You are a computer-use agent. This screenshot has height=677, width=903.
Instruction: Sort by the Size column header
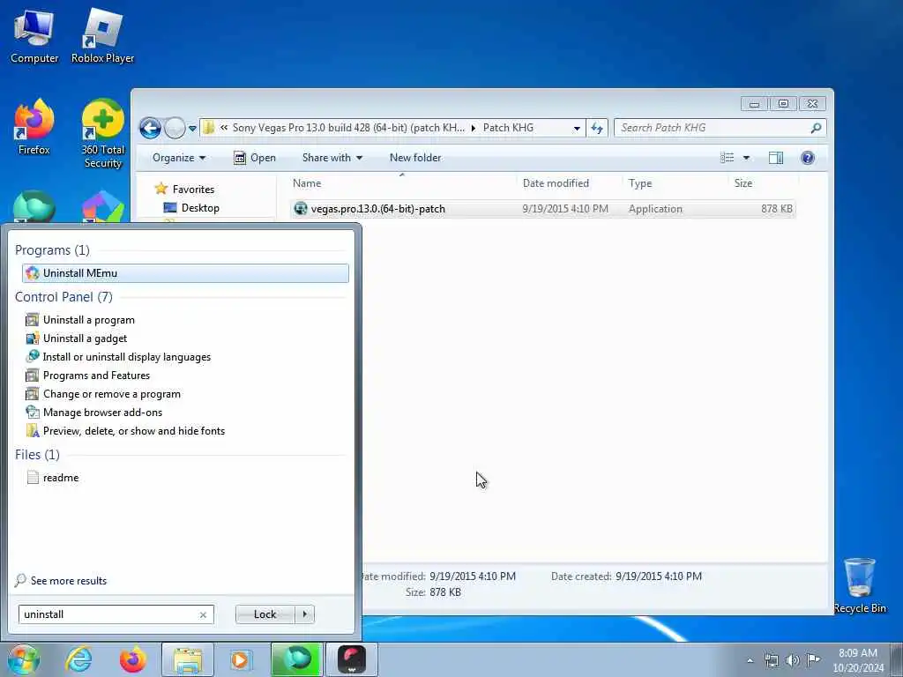click(x=743, y=183)
